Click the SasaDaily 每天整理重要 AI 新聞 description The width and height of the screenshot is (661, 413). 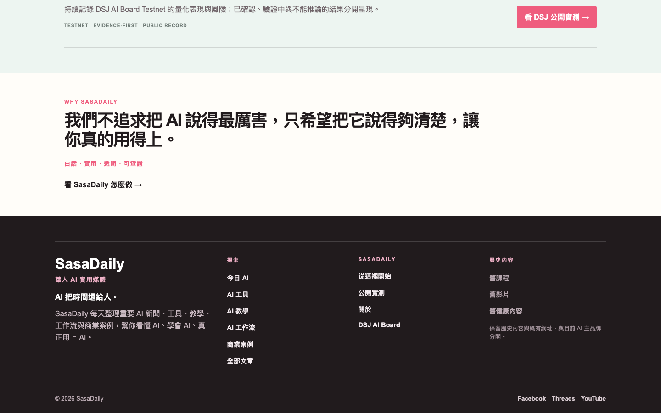point(133,325)
